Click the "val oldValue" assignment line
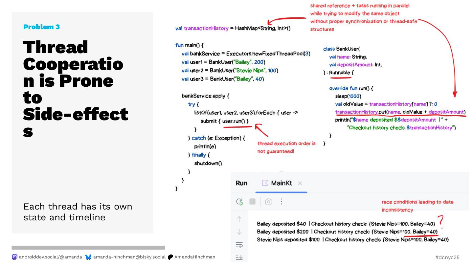The height and width of the screenshot is (266, 473). pyautogui.click(x=386, y=104)
